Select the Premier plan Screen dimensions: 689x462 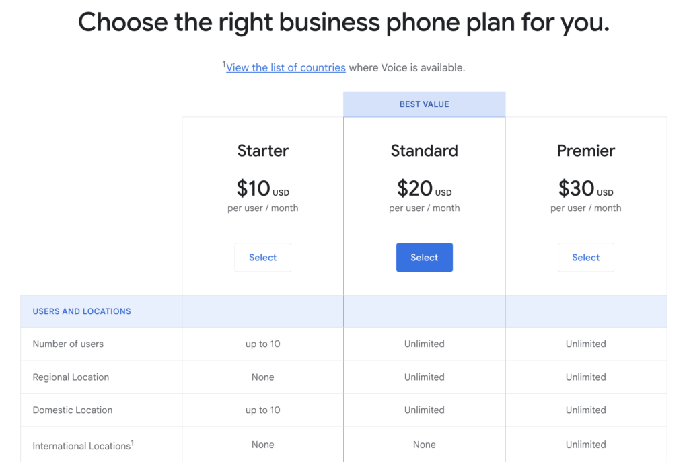pyautogui.click(x=586, y=258)
